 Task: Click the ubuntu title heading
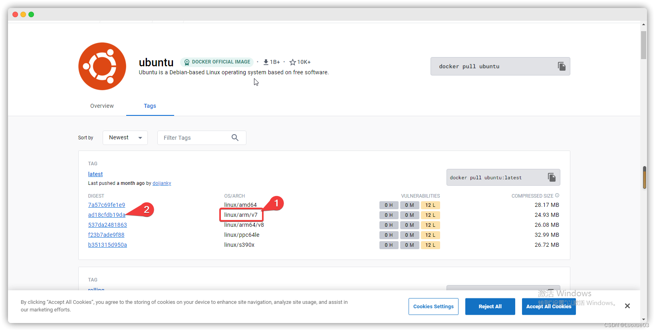(156, 62)
